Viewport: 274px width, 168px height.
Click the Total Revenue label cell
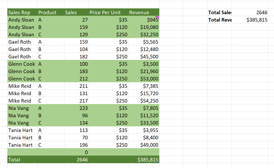(x=220, y=20)
